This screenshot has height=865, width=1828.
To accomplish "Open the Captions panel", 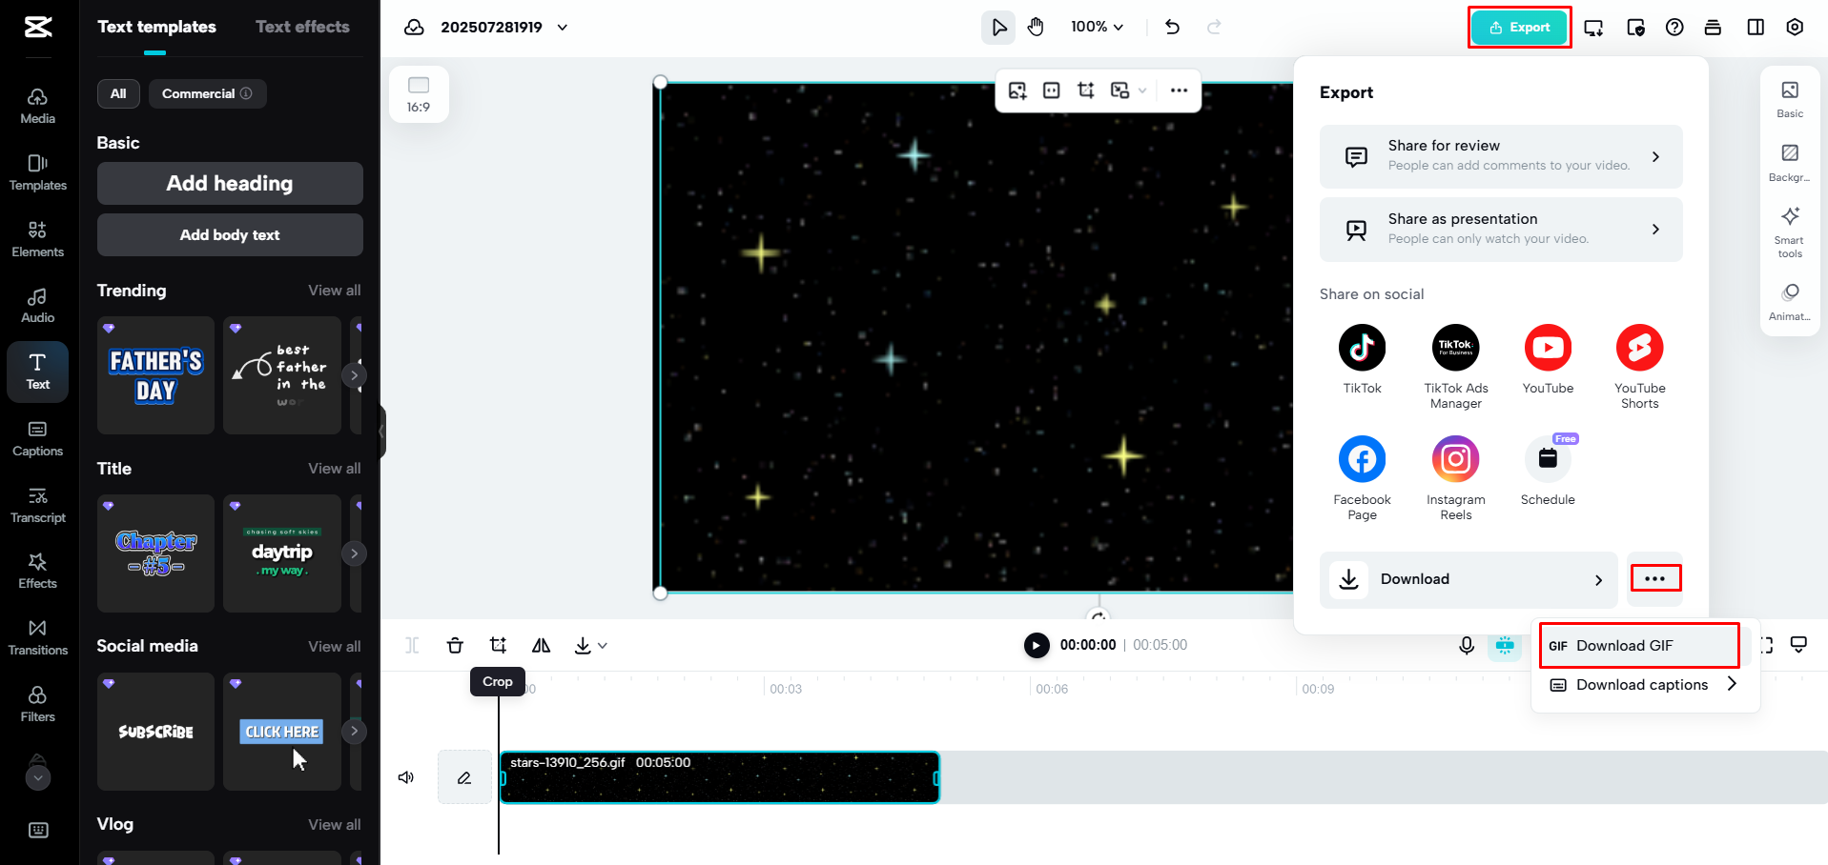I will coord(37,438).
